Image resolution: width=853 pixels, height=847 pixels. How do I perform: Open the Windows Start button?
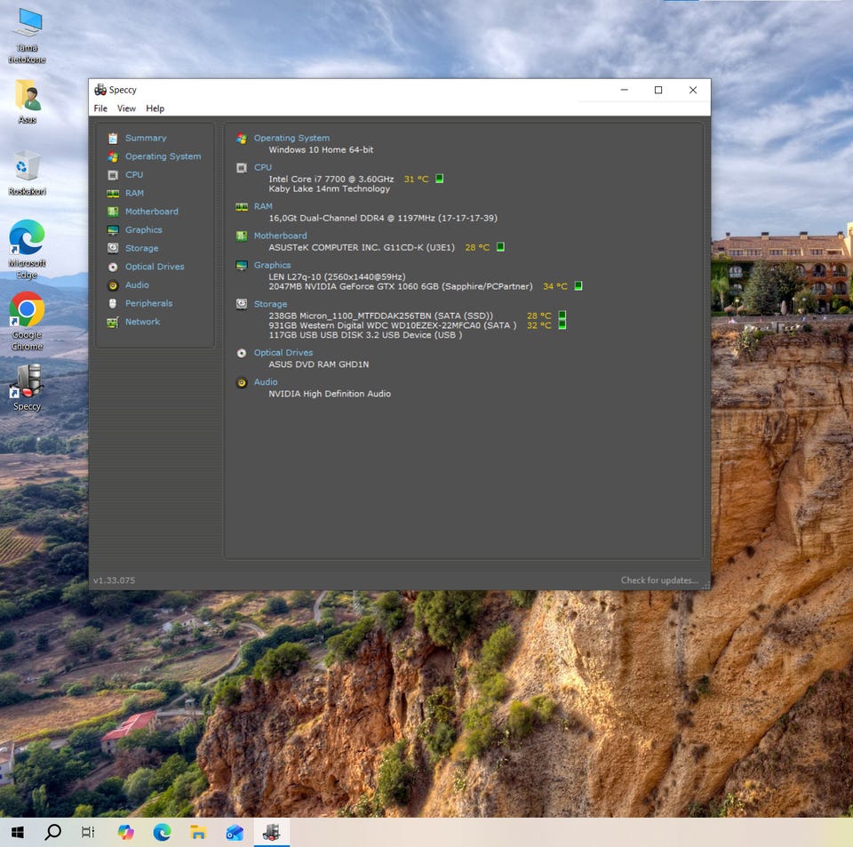click(18, 832)
